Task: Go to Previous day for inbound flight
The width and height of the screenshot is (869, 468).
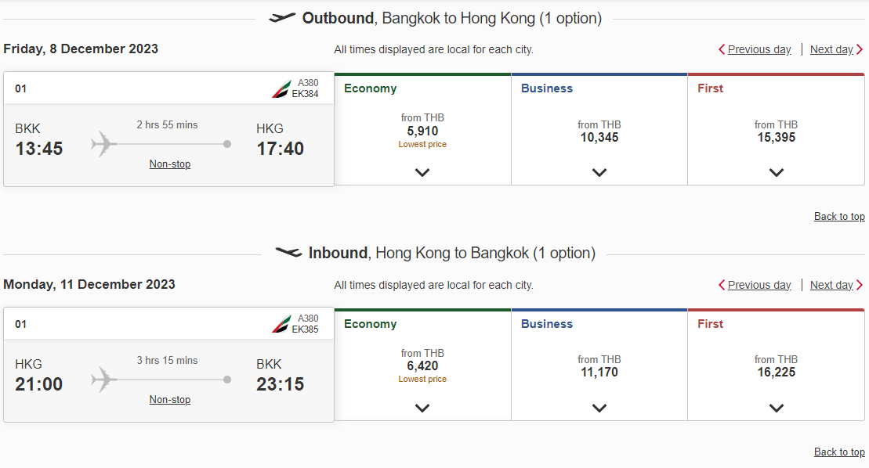Action: point(759,285)
